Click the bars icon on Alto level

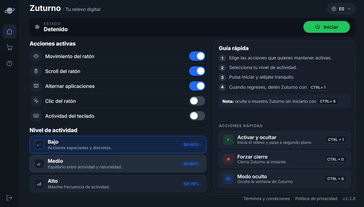[x=39, y=184]
